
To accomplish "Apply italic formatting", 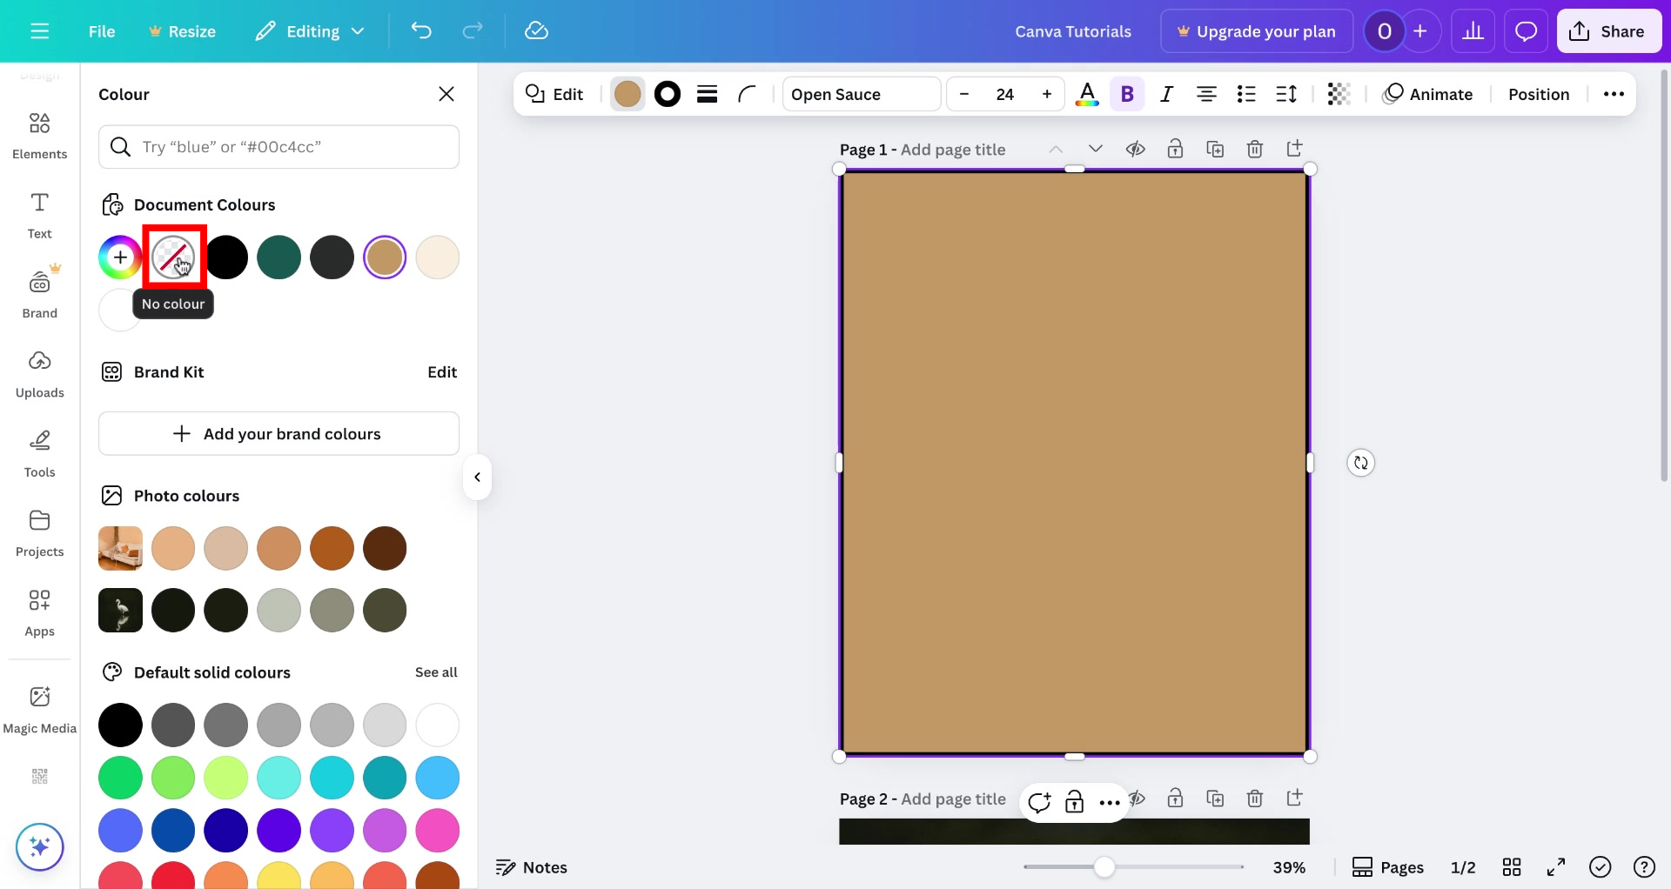I will coord(1167,94).
